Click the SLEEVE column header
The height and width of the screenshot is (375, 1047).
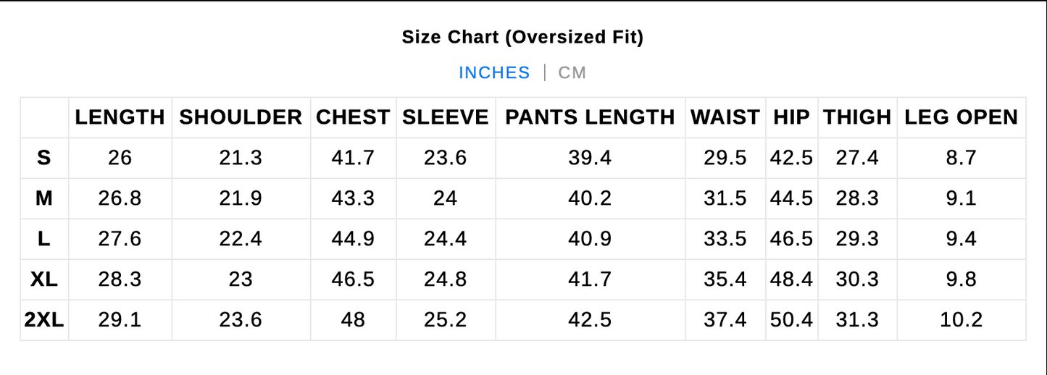pos(445,117)
